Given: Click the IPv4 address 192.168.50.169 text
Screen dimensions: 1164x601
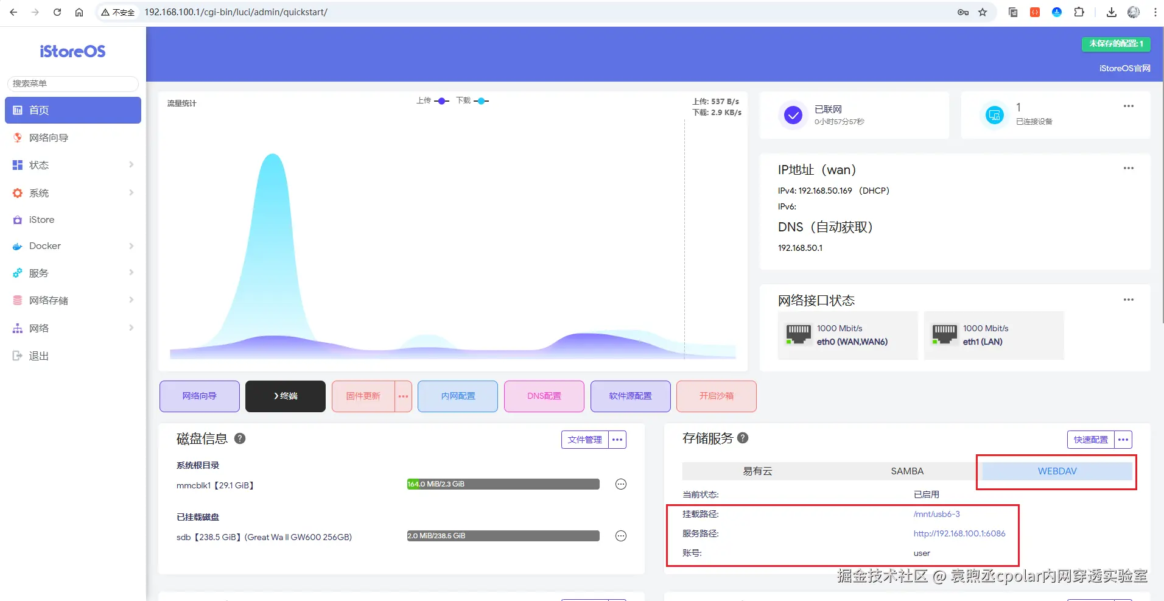Looking at the screenshot, I should click(825, 191).
